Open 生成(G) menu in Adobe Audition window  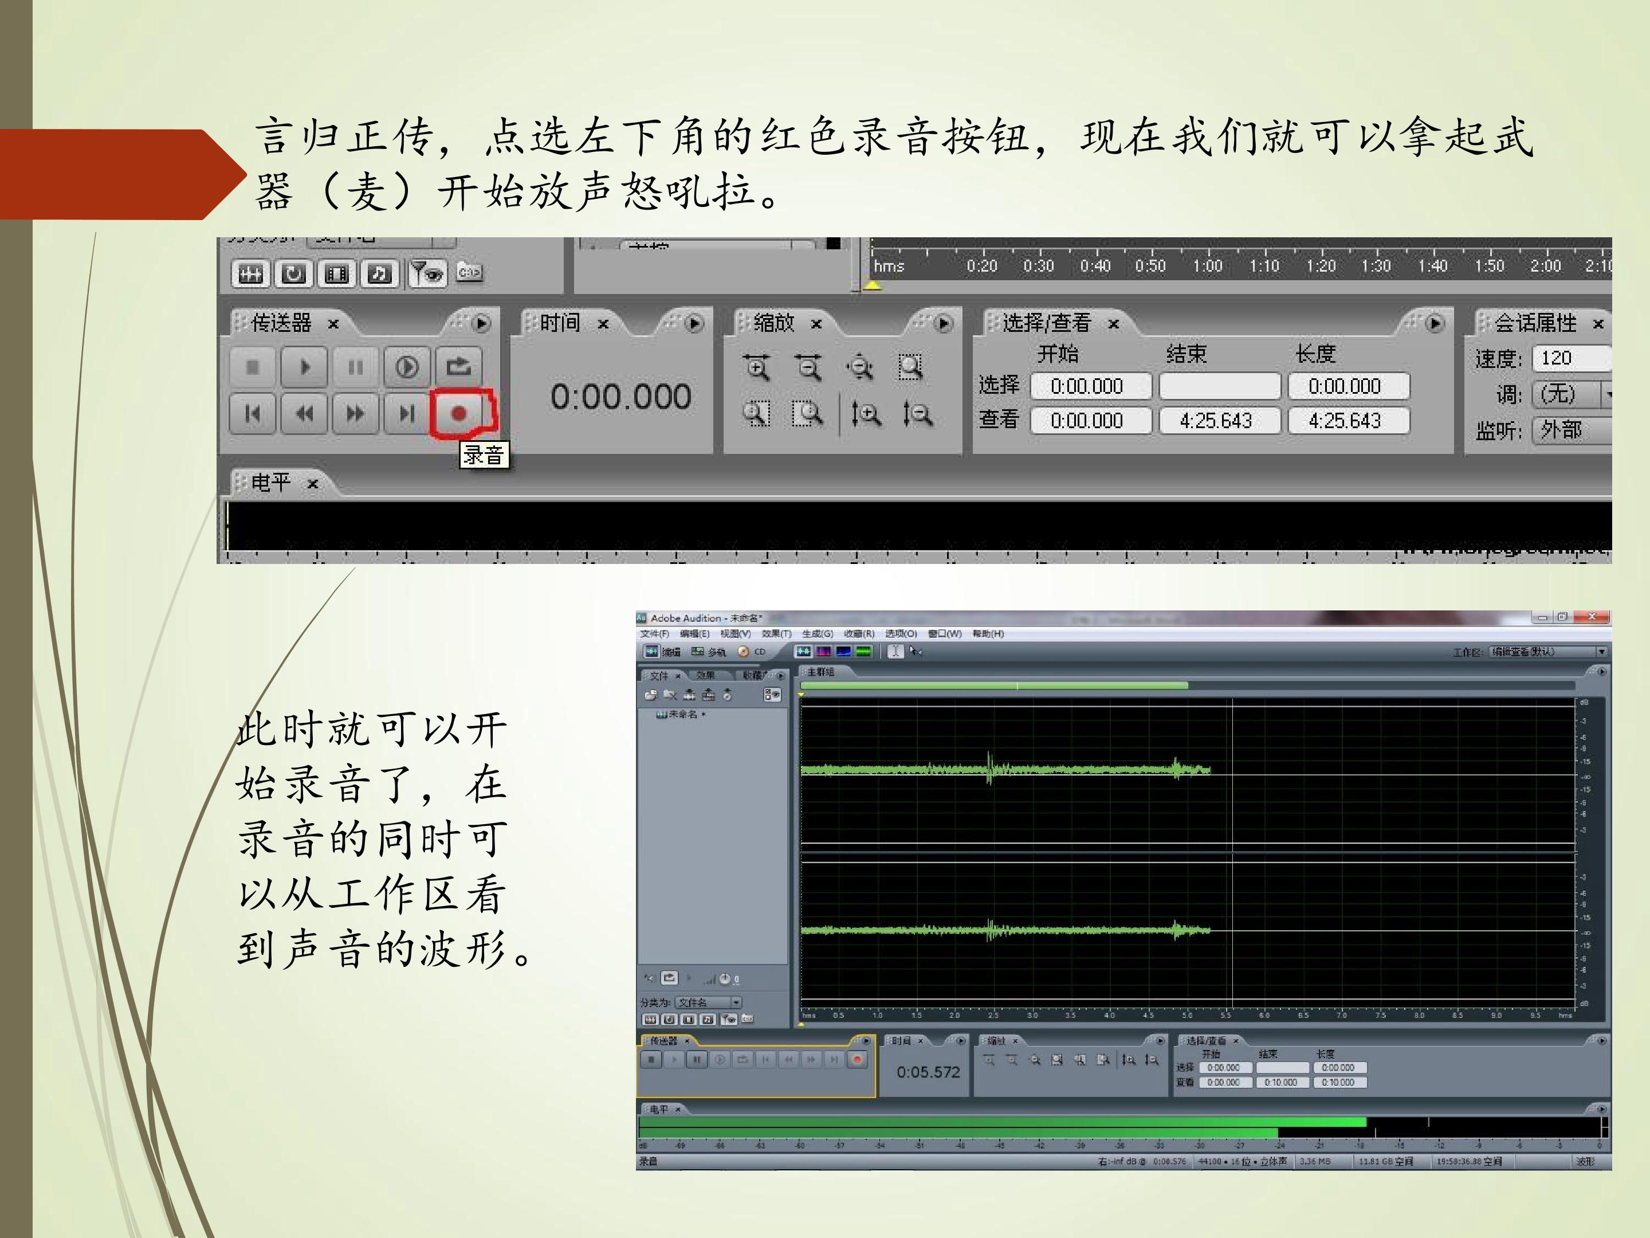pyautogui.click(x=818, y=633)
